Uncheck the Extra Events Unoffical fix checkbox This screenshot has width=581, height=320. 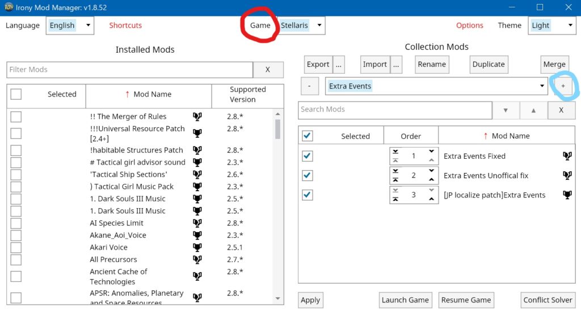coord(308,175)
